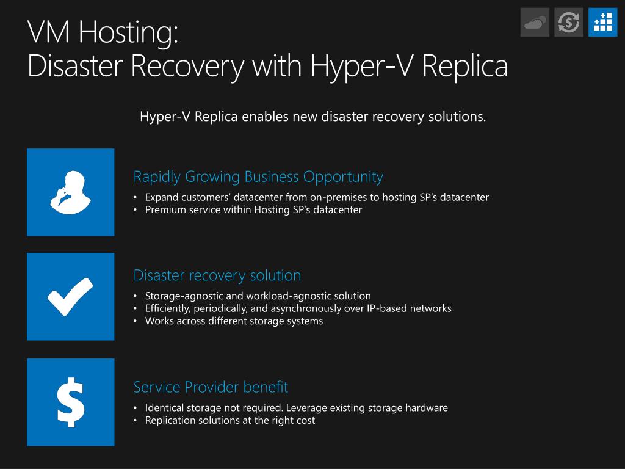Image resolution: width=625 pixels, height=469 pixels.
Task: Click the 'Rapidly Growing Business Opportunity' heading
Action: coord(258,177)
